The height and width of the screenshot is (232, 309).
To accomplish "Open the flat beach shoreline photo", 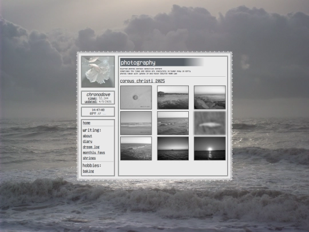I will coord(136,123).
